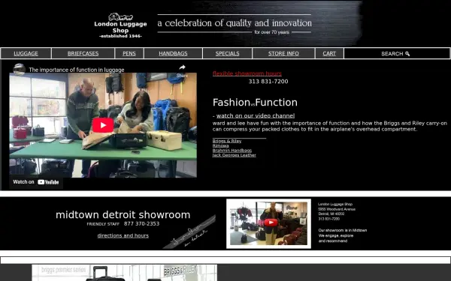Open the video channel avatar icon
This screenshot has width=451, height=281.
[20, 70]
